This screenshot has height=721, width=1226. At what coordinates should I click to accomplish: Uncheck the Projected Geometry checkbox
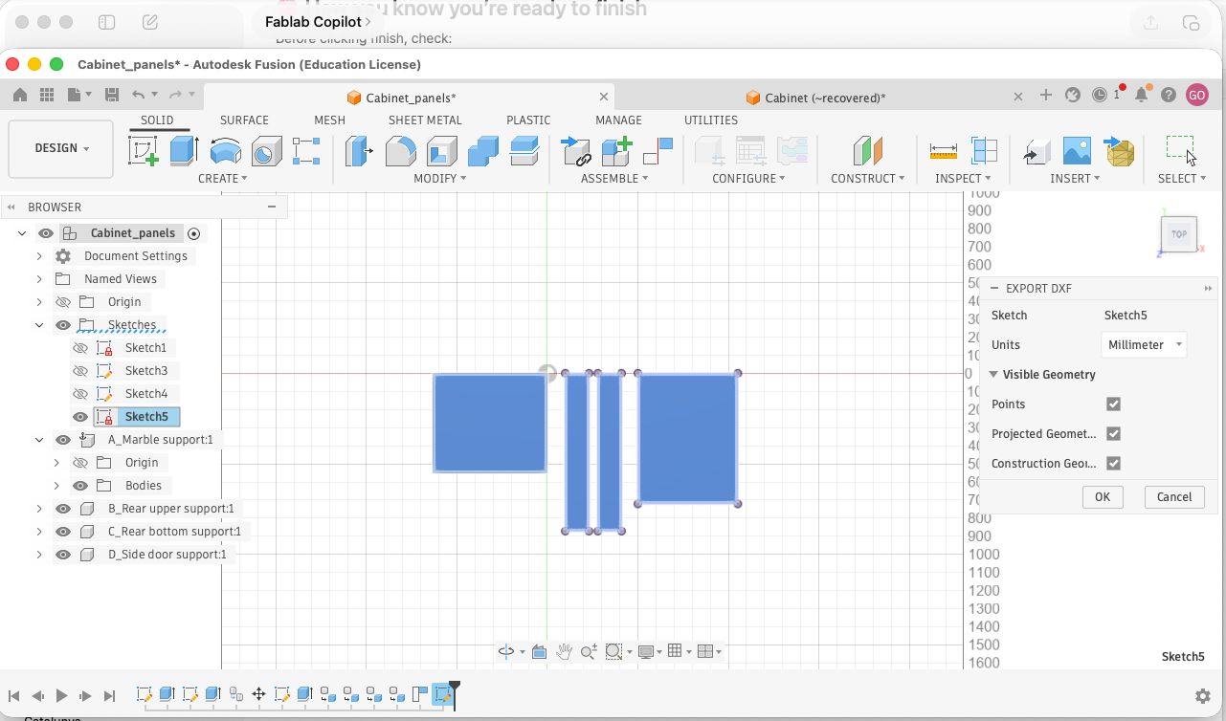pyautogui.click(x=1113, y=434)
